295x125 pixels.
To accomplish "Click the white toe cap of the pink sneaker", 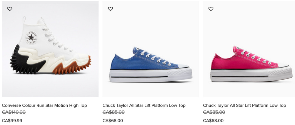I will pos(284,67).
